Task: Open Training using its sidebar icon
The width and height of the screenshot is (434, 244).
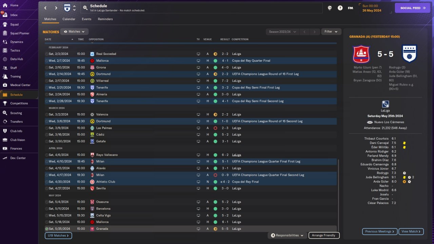Action: (x=5, y=77)
